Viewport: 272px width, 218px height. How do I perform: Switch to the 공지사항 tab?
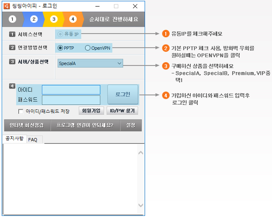(14, 139)
